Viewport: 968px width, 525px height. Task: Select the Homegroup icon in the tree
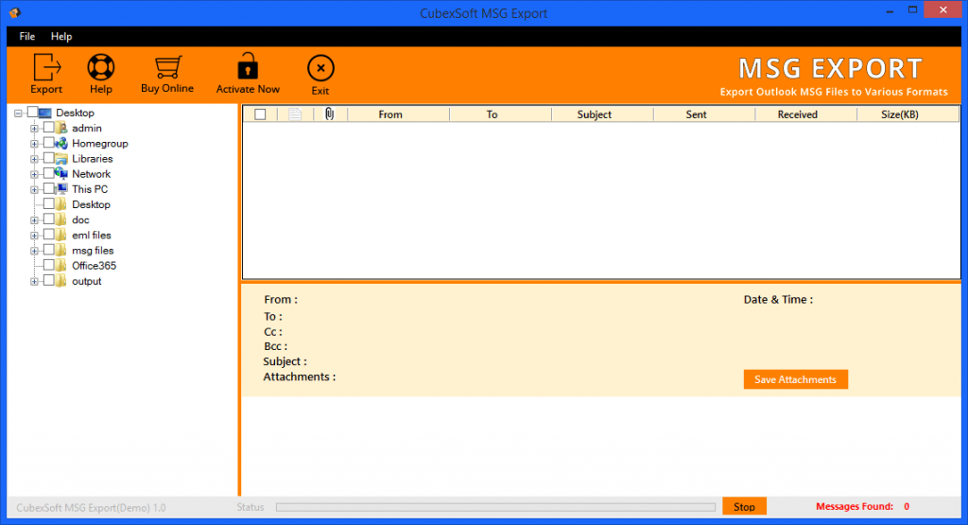point(61,144)
